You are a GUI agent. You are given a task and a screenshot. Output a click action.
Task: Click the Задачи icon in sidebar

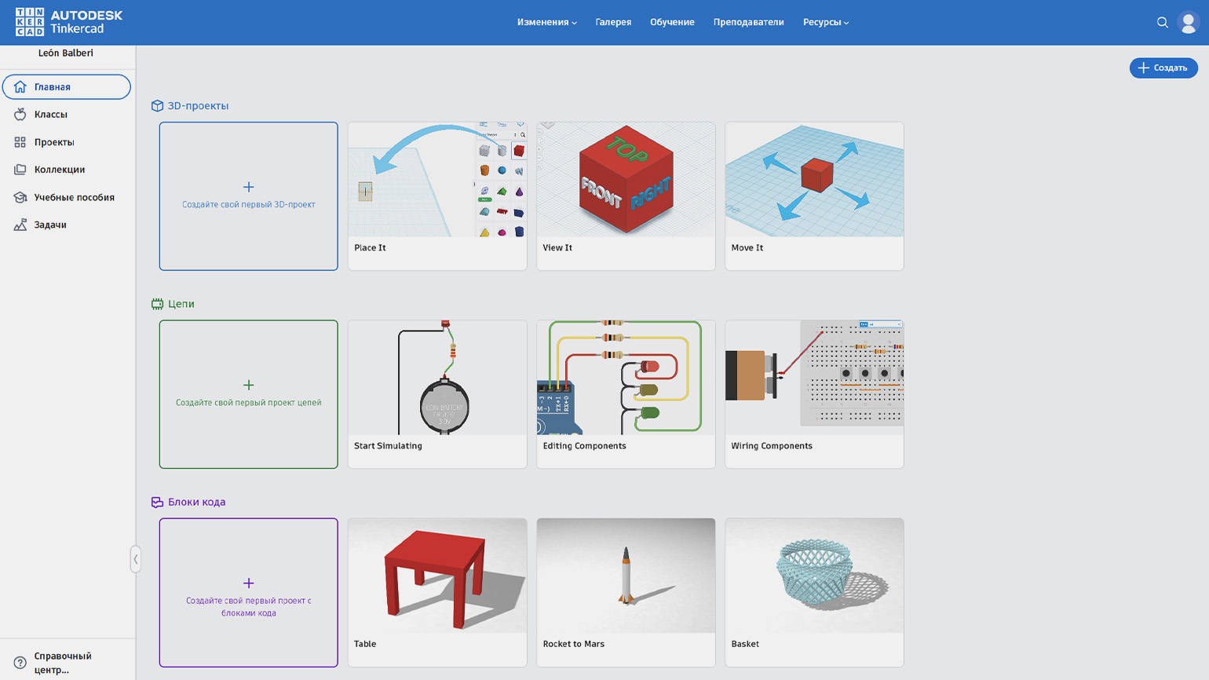[20, 225]
